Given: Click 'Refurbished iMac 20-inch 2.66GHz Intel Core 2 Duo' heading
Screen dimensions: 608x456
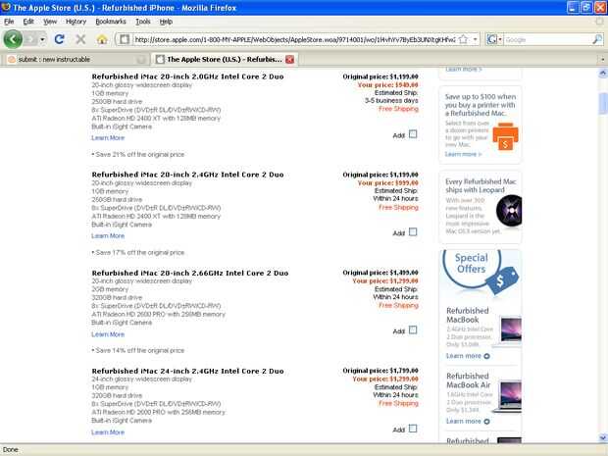Looking at the screenshot, I should click(190, 273).
